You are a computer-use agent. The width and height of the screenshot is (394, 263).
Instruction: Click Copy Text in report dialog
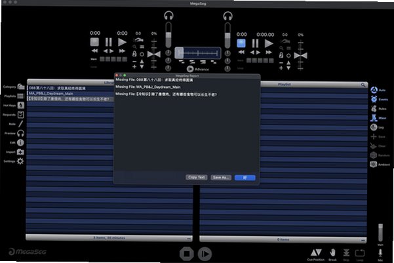pos(197,177)
